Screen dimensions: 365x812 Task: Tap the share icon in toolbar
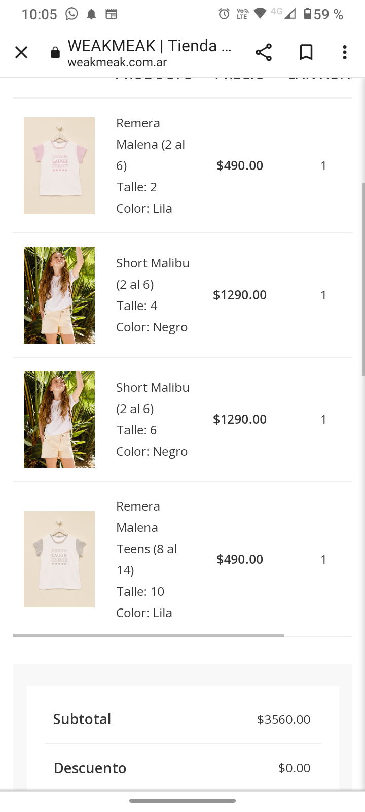pyautogui.click(x=264, y=52)
